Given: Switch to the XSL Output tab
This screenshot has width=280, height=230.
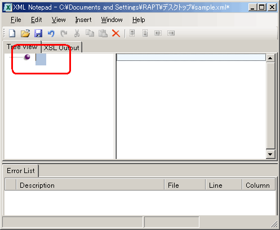Looking at the screenshot, I should (61, 48).
